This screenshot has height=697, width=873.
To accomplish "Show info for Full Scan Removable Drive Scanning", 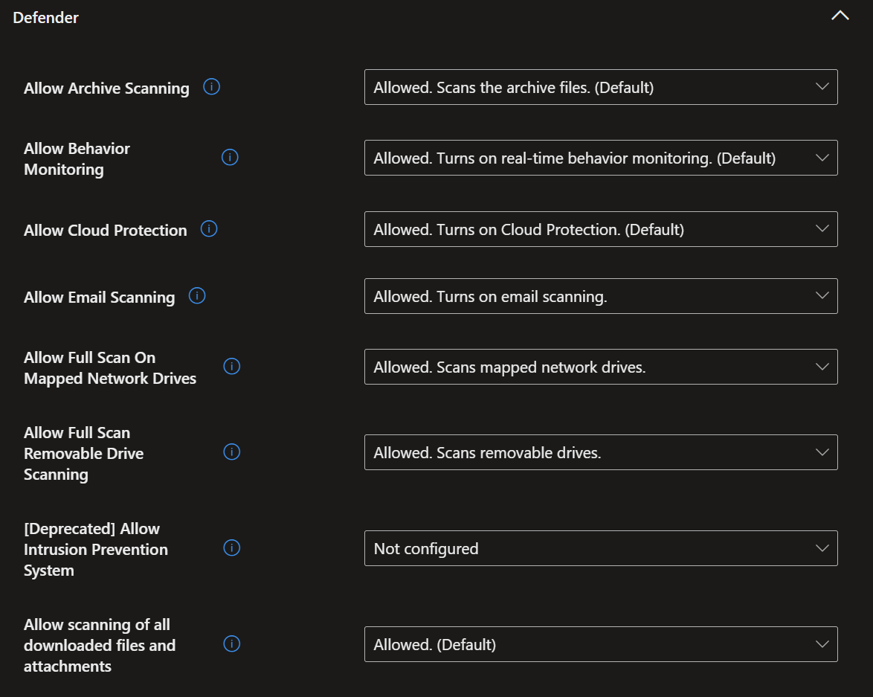I will pyautogui.click(x=231, y=452).
